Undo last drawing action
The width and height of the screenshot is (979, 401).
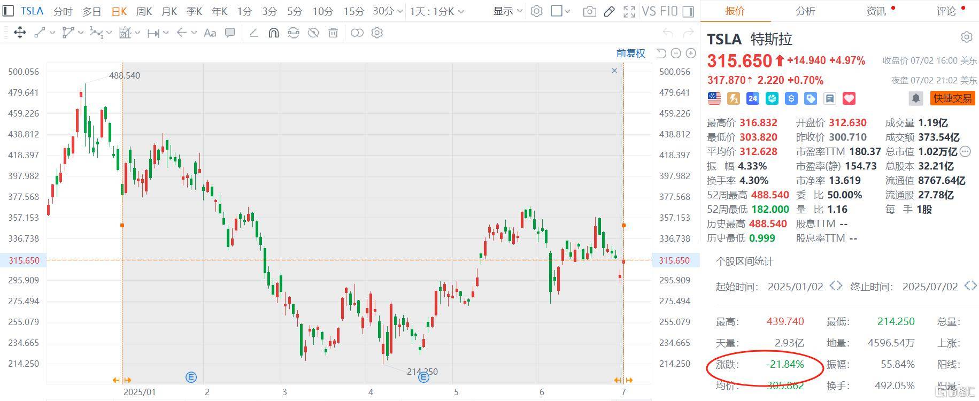click(668, 33)
